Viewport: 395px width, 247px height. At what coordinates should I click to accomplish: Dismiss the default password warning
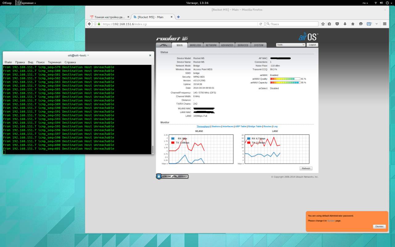[x=379, y=226]
